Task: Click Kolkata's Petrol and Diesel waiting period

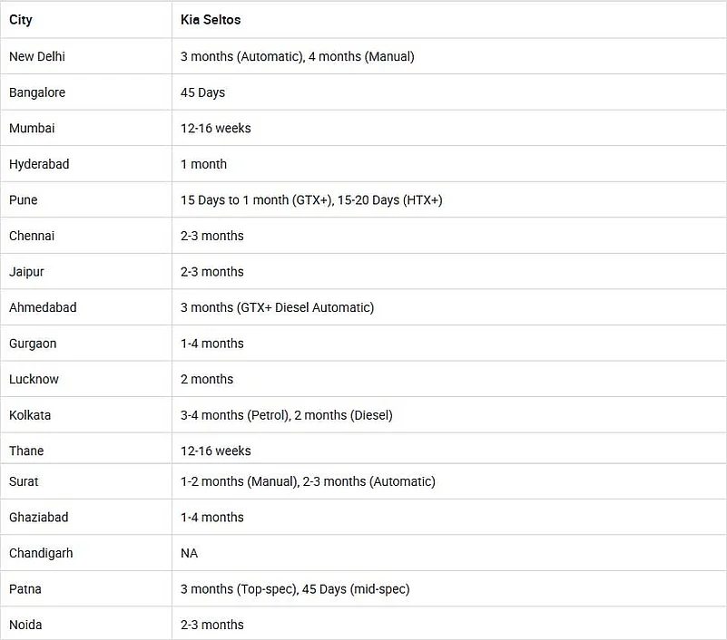Action: (286, 415)
